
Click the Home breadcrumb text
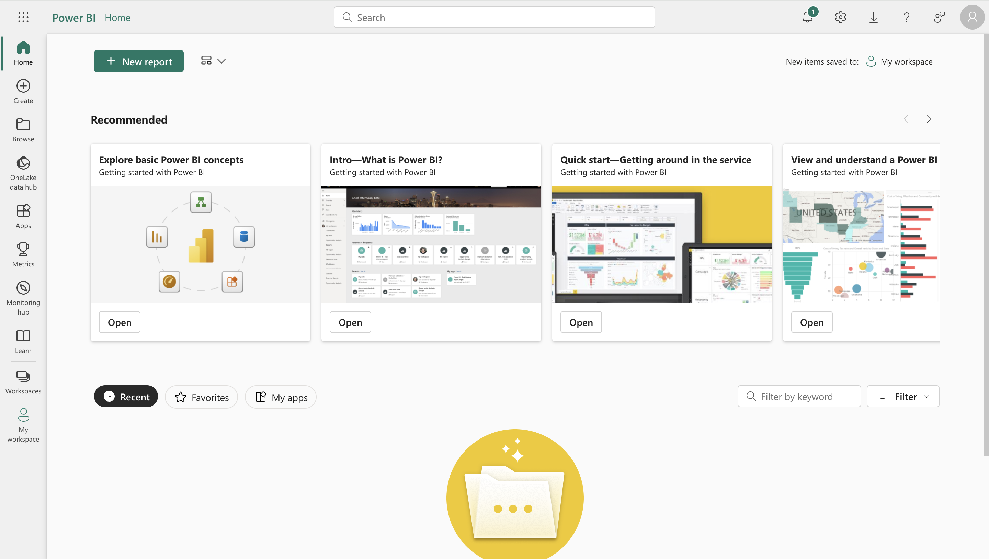pos(117,18)
